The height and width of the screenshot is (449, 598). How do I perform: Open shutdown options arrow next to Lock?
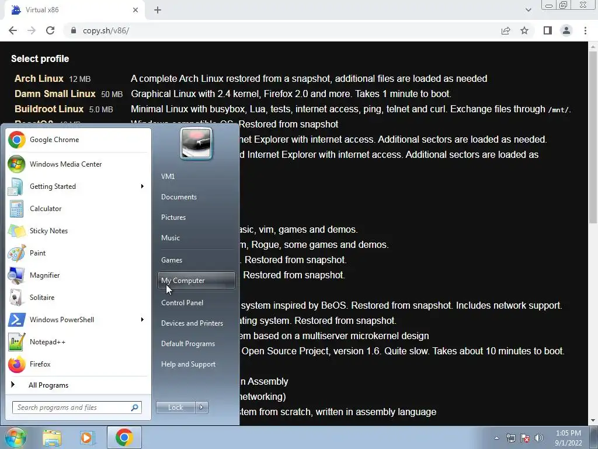(x=201, y=407)
